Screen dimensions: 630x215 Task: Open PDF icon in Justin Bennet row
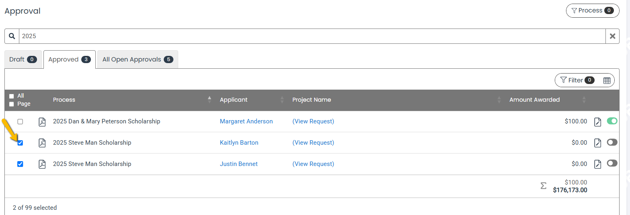(42, 164)
